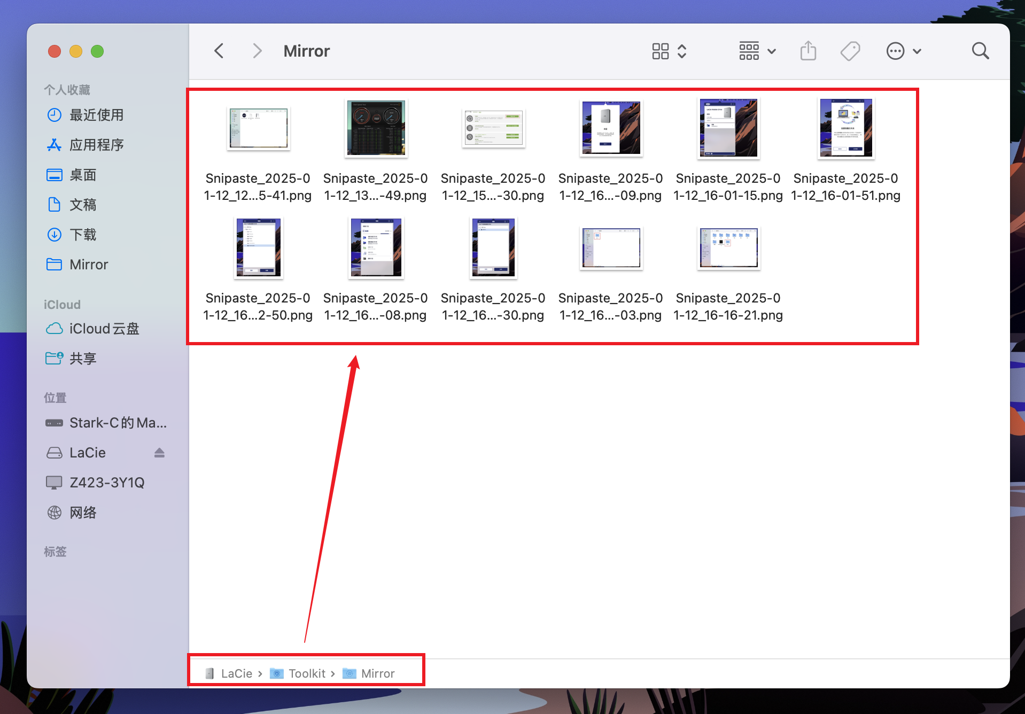This screenshot has height=714, width=1025.
Task: Click the sidebar Mirror folder icon
Action: pyautogui.click(x=54, y=265)
